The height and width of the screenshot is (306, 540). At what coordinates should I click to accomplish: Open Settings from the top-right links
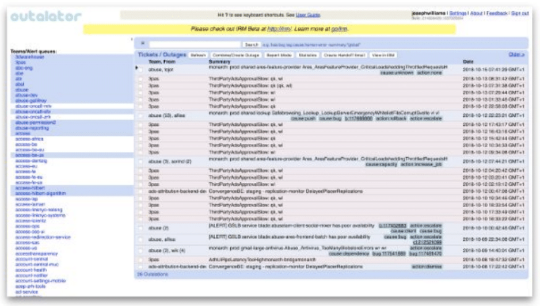tap(458, 13)
